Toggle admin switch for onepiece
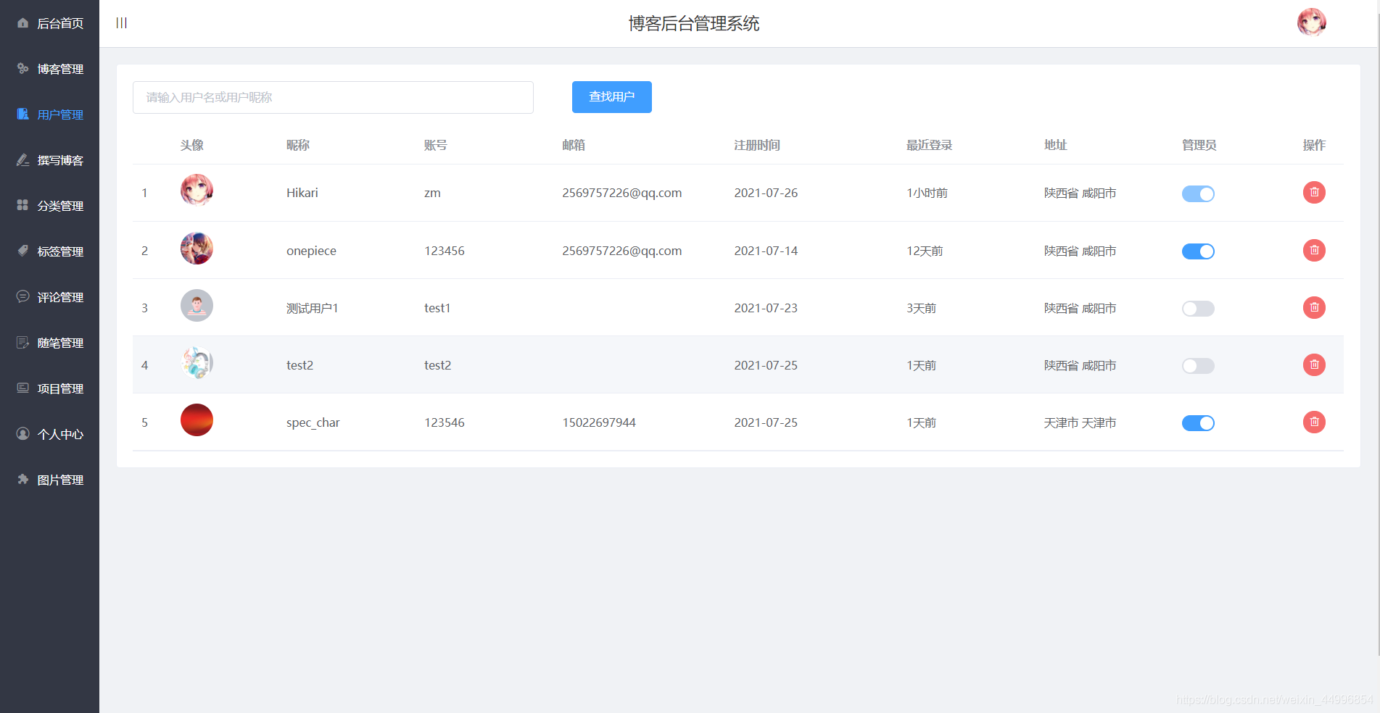This screenshot has height=713, width=1380. (1198, 251)
